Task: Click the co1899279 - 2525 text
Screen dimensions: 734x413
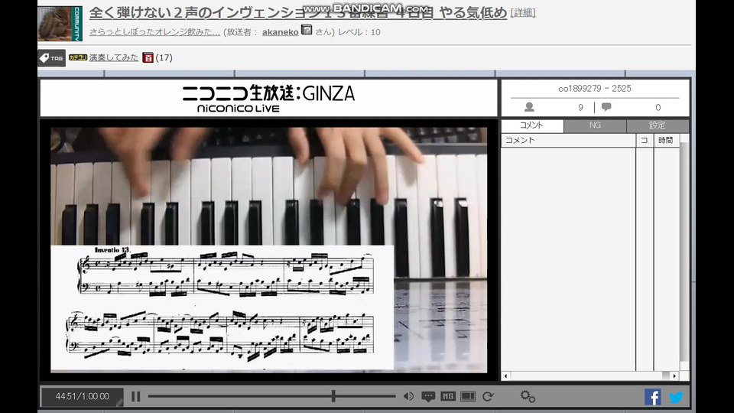Action: 595,89
